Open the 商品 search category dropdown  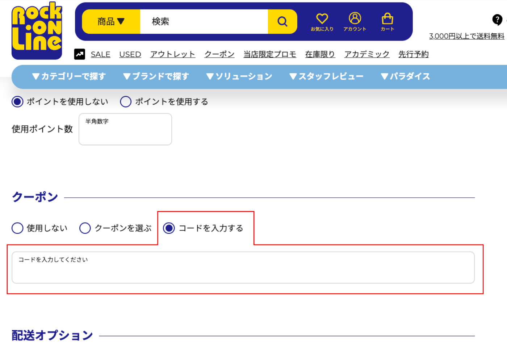(111, 22)
